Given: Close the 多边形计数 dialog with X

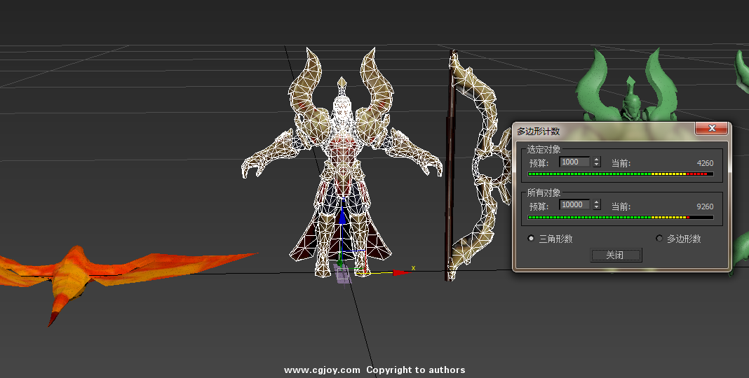Looking at the screenshot, I should tap(712, 129).
